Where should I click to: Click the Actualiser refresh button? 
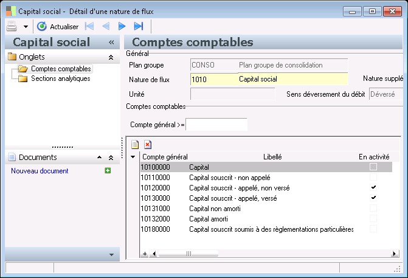58,27
